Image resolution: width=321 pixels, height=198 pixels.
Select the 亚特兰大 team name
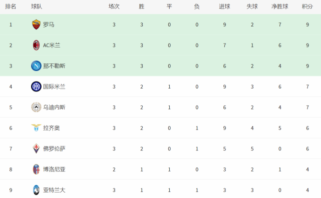click(x=54, y=190)
